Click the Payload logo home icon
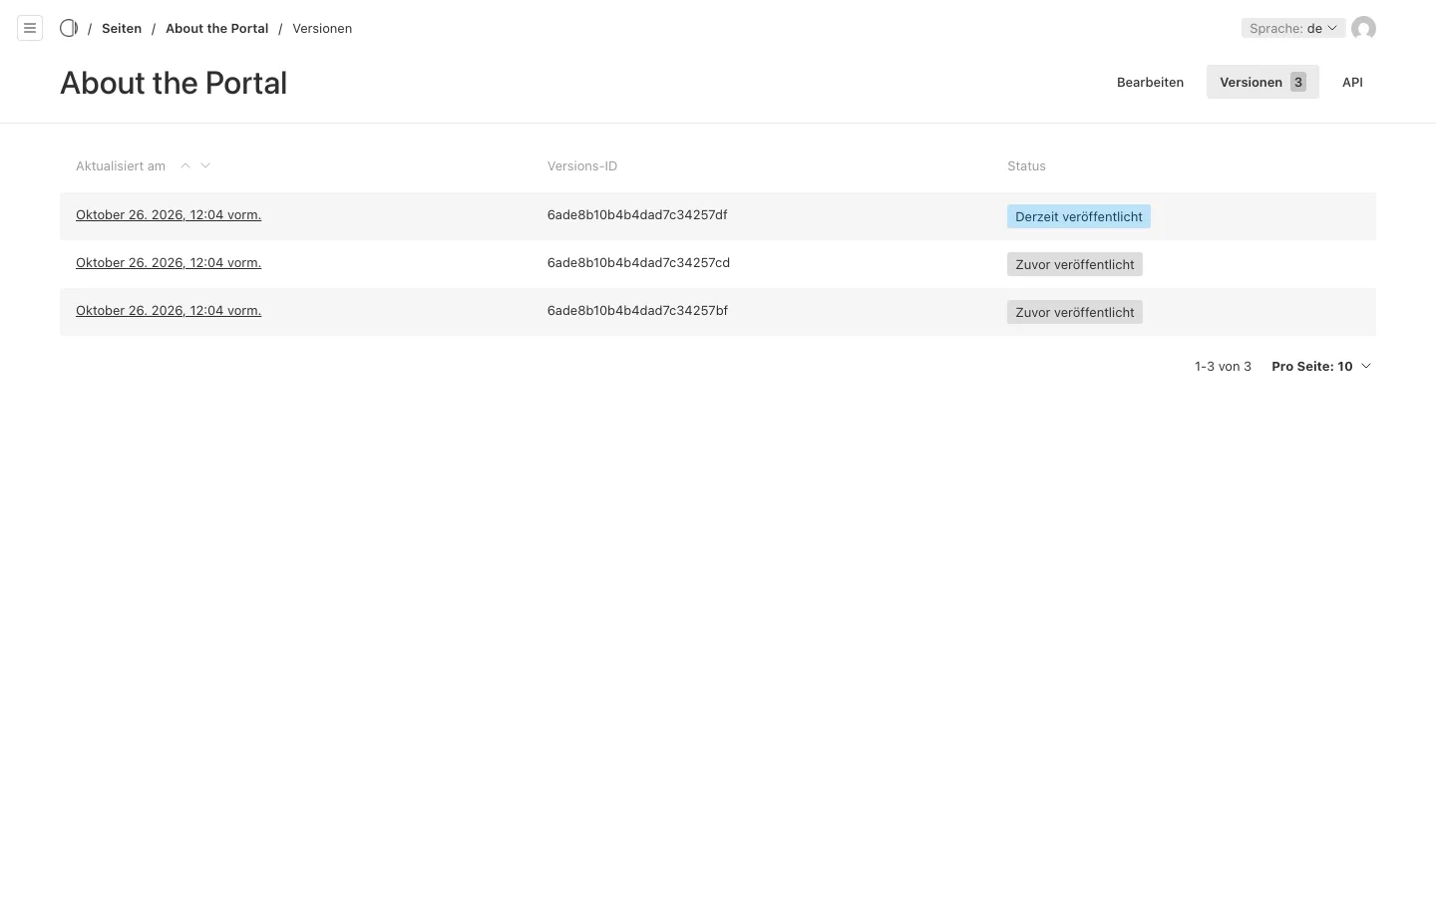This screenshot has height=897, width=1436. click(x=69, y=28)
